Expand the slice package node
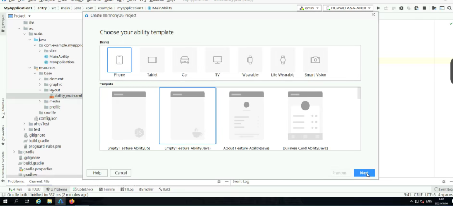This screenshot has height=206, width=453. click(x=40, y=51)
